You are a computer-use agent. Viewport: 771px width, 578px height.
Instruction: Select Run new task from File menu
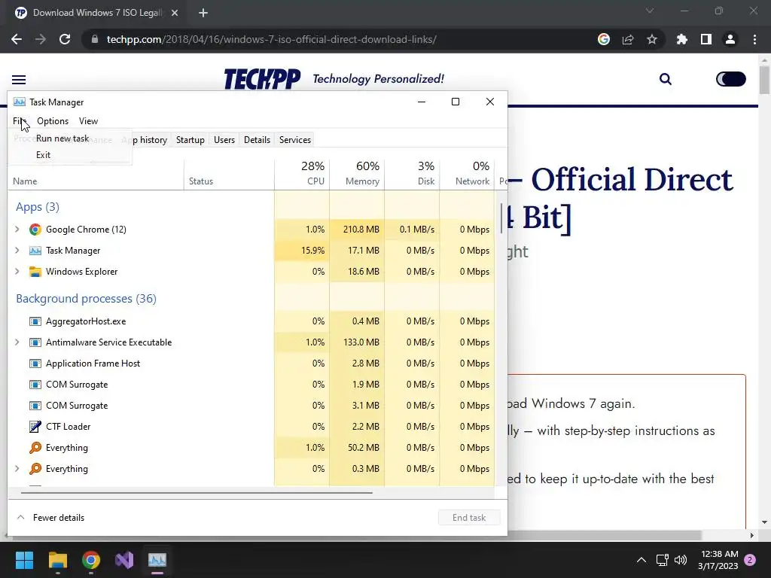click(62, 138)
